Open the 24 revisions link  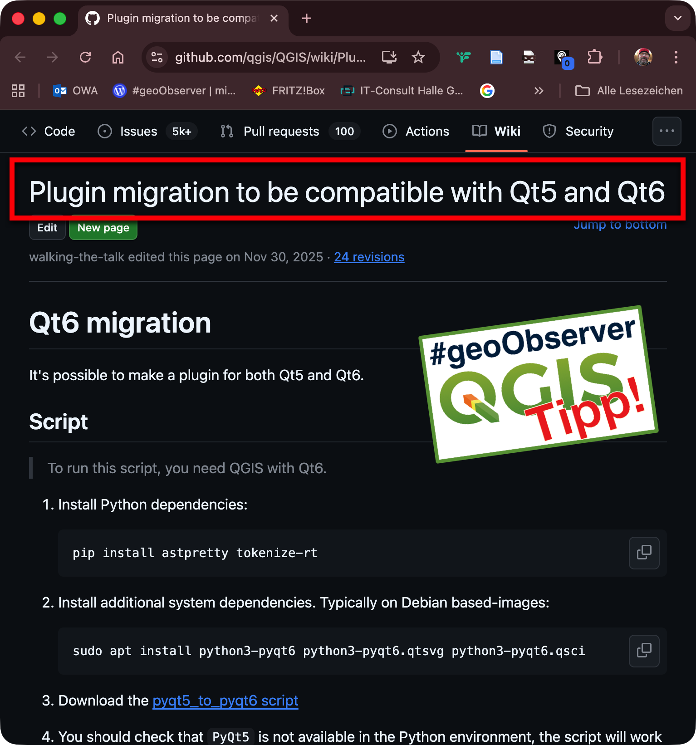(x=369, y=257)
